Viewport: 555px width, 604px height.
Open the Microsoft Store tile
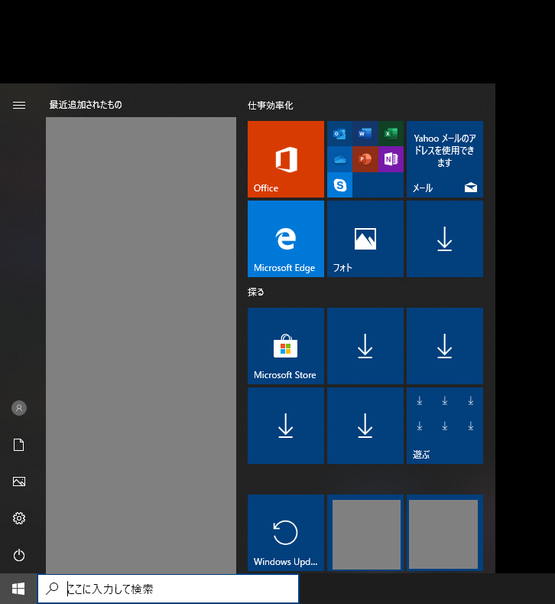pyautogui.click(x=285, y=346)
